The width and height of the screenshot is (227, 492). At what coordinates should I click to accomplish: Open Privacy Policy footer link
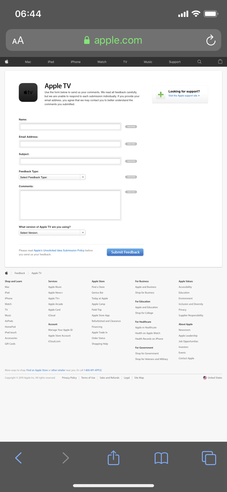[69, 378]
